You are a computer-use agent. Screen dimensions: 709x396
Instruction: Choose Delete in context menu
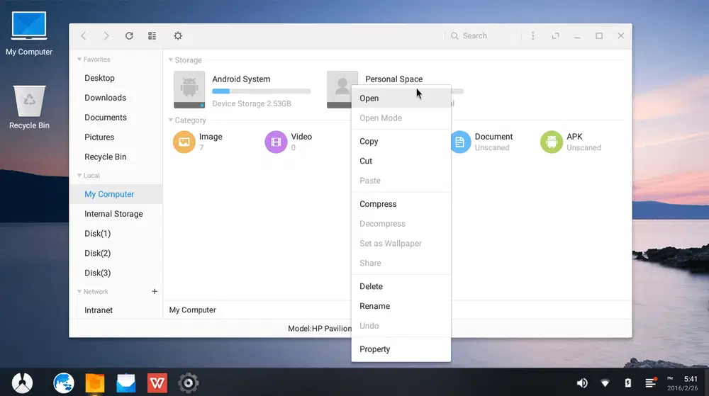pos(401,286)
